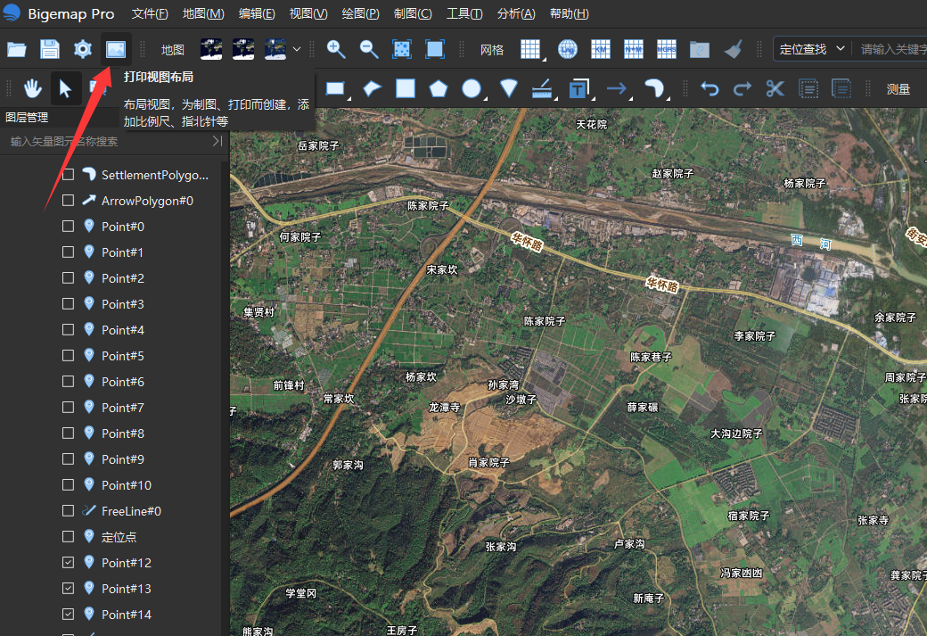Click the vector layer name search field

pos(110,142)
